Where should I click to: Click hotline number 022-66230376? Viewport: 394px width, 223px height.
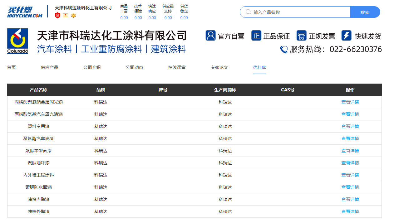(x=356, y=49)
